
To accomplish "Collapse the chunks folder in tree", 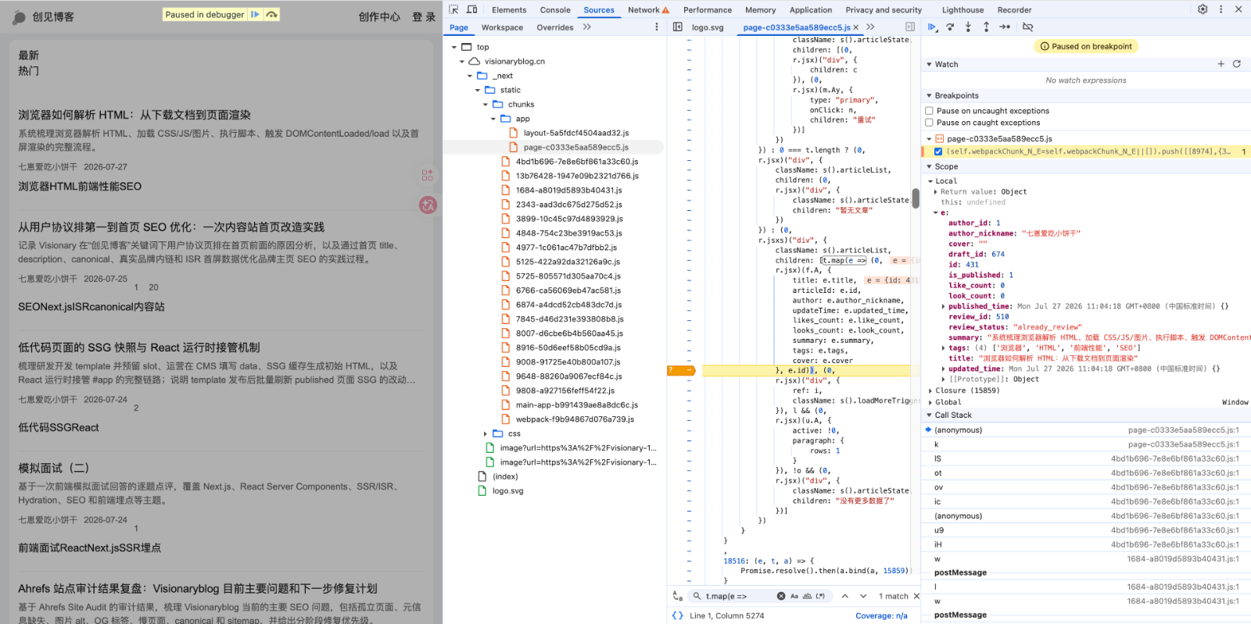I will 486,105.
